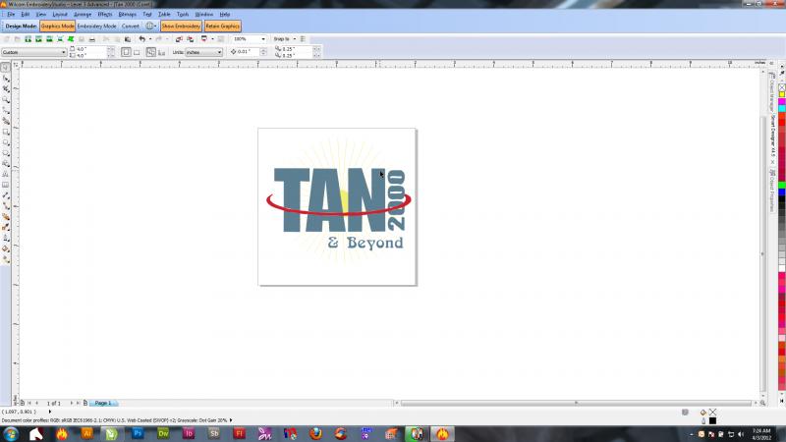786x442 pixels.
Task: Open the File menu
Action: pyautogui.click(x=11, y=14)
